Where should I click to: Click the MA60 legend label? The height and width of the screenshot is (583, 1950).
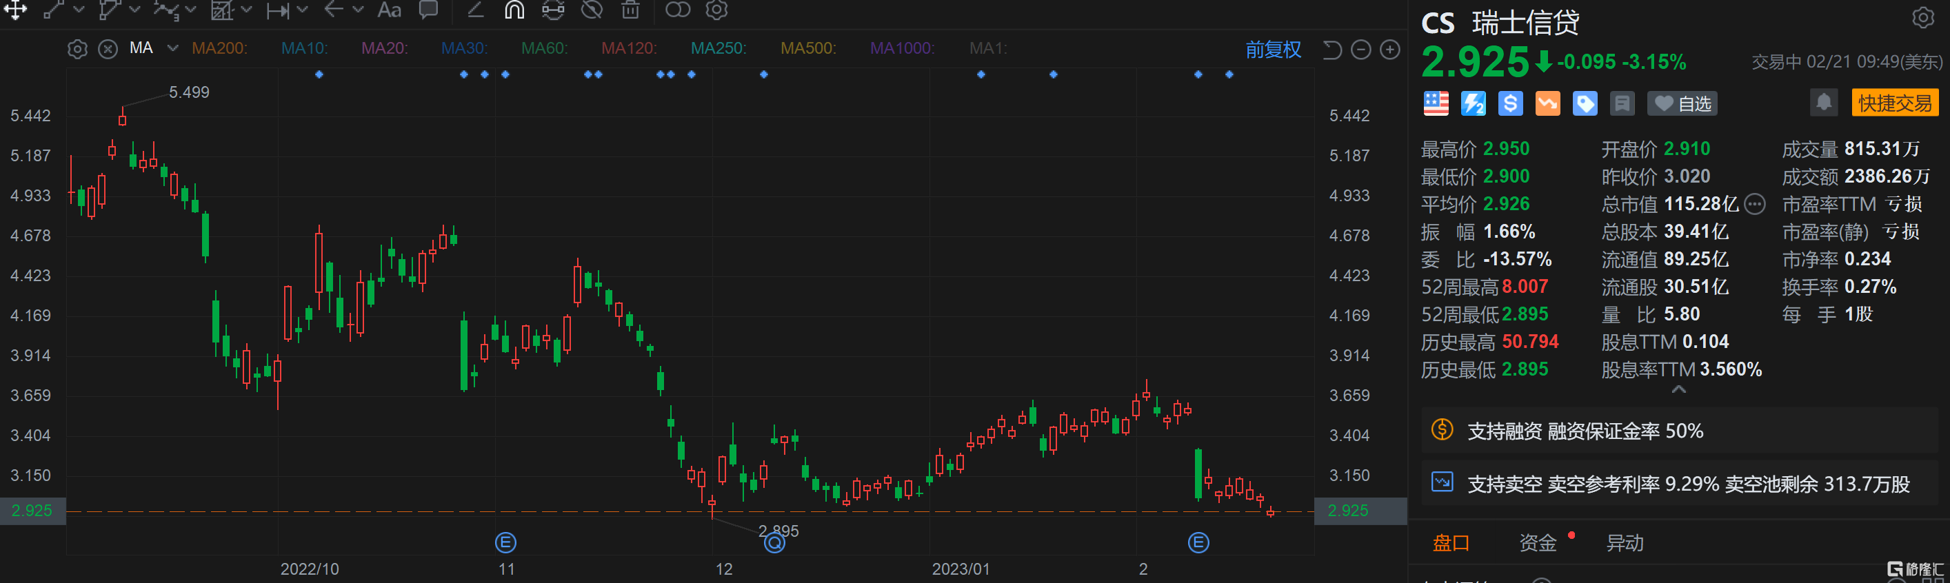pos(544,48)
